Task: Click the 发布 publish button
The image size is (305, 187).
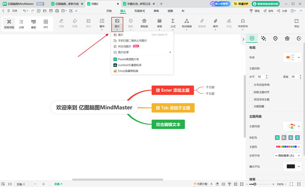Action: coord(268,11)
